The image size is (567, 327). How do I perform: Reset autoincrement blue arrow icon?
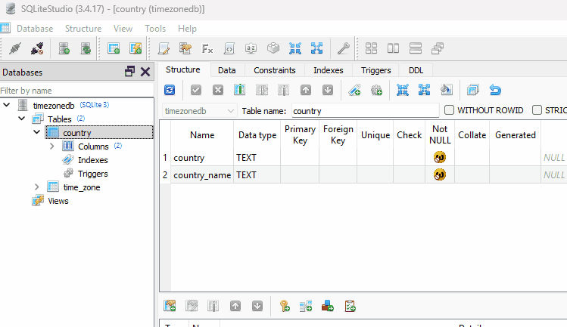click(x=495, y=90)
